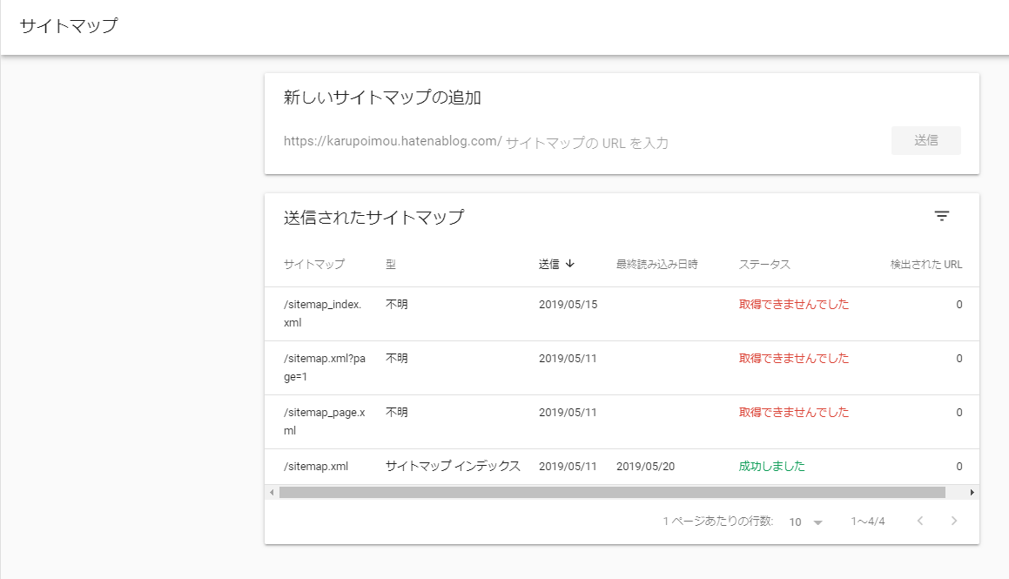Click the 型 column header

pos(391,265)
